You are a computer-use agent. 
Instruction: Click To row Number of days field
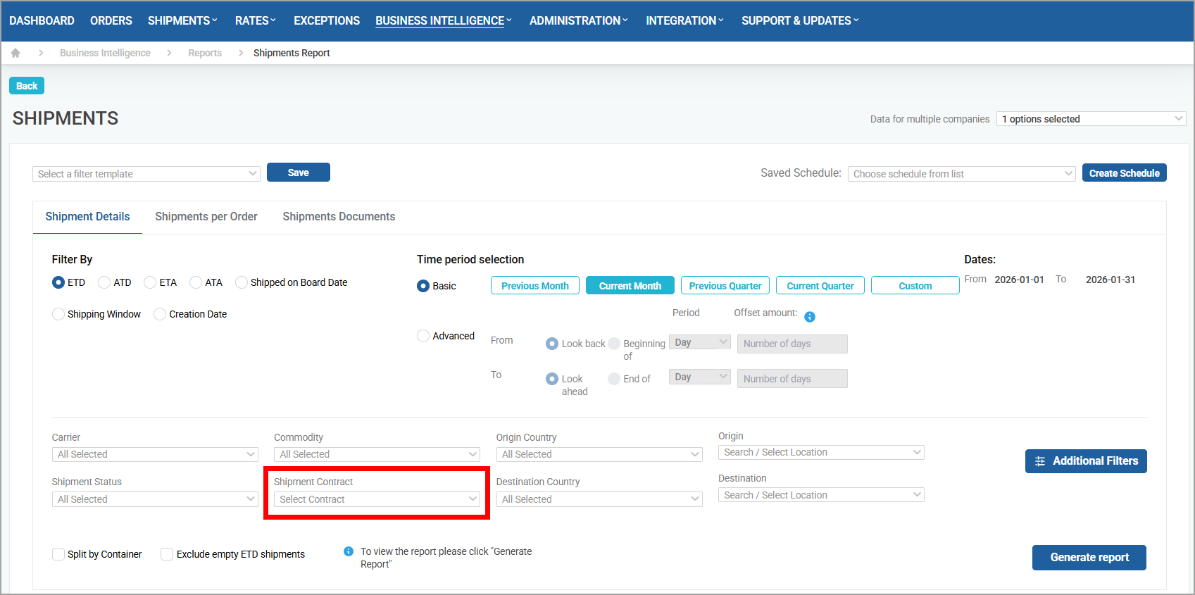[x=792, y=379]
